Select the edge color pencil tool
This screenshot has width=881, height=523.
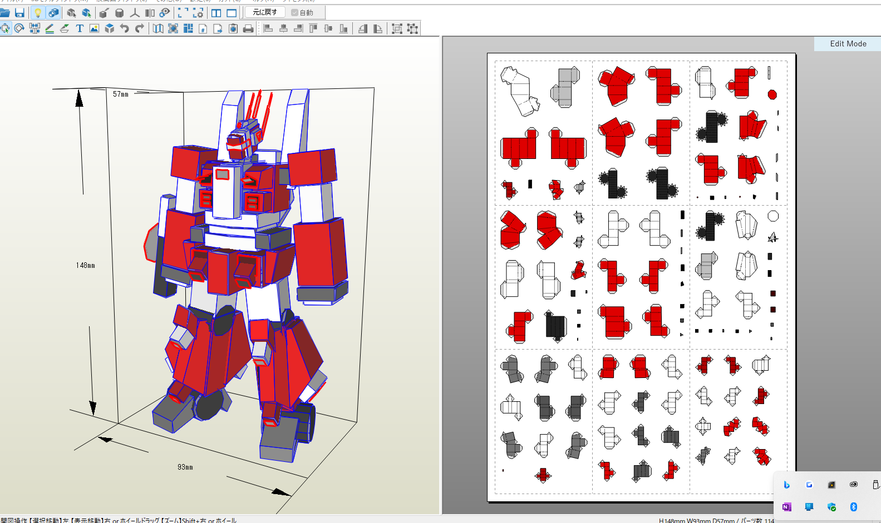click(x=50, y=28)
